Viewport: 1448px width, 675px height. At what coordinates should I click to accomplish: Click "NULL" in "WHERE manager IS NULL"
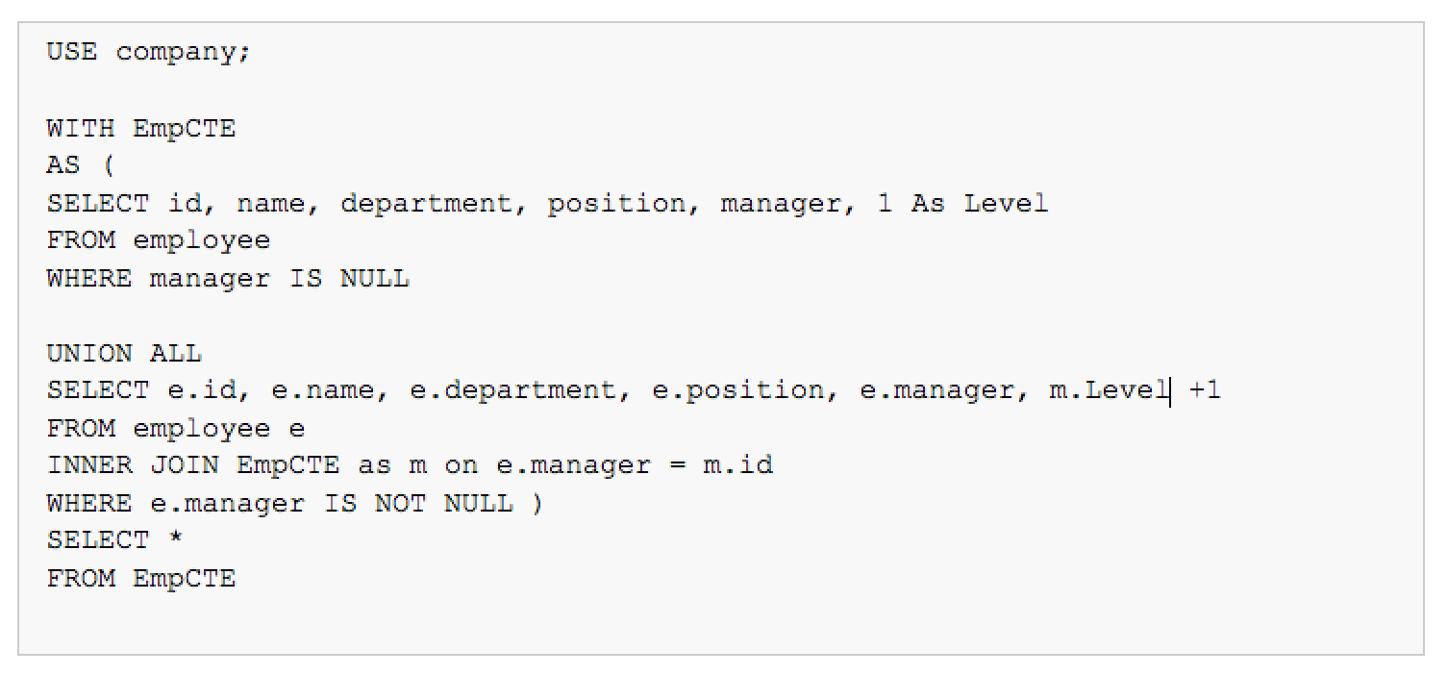click(x=375, y=279)
